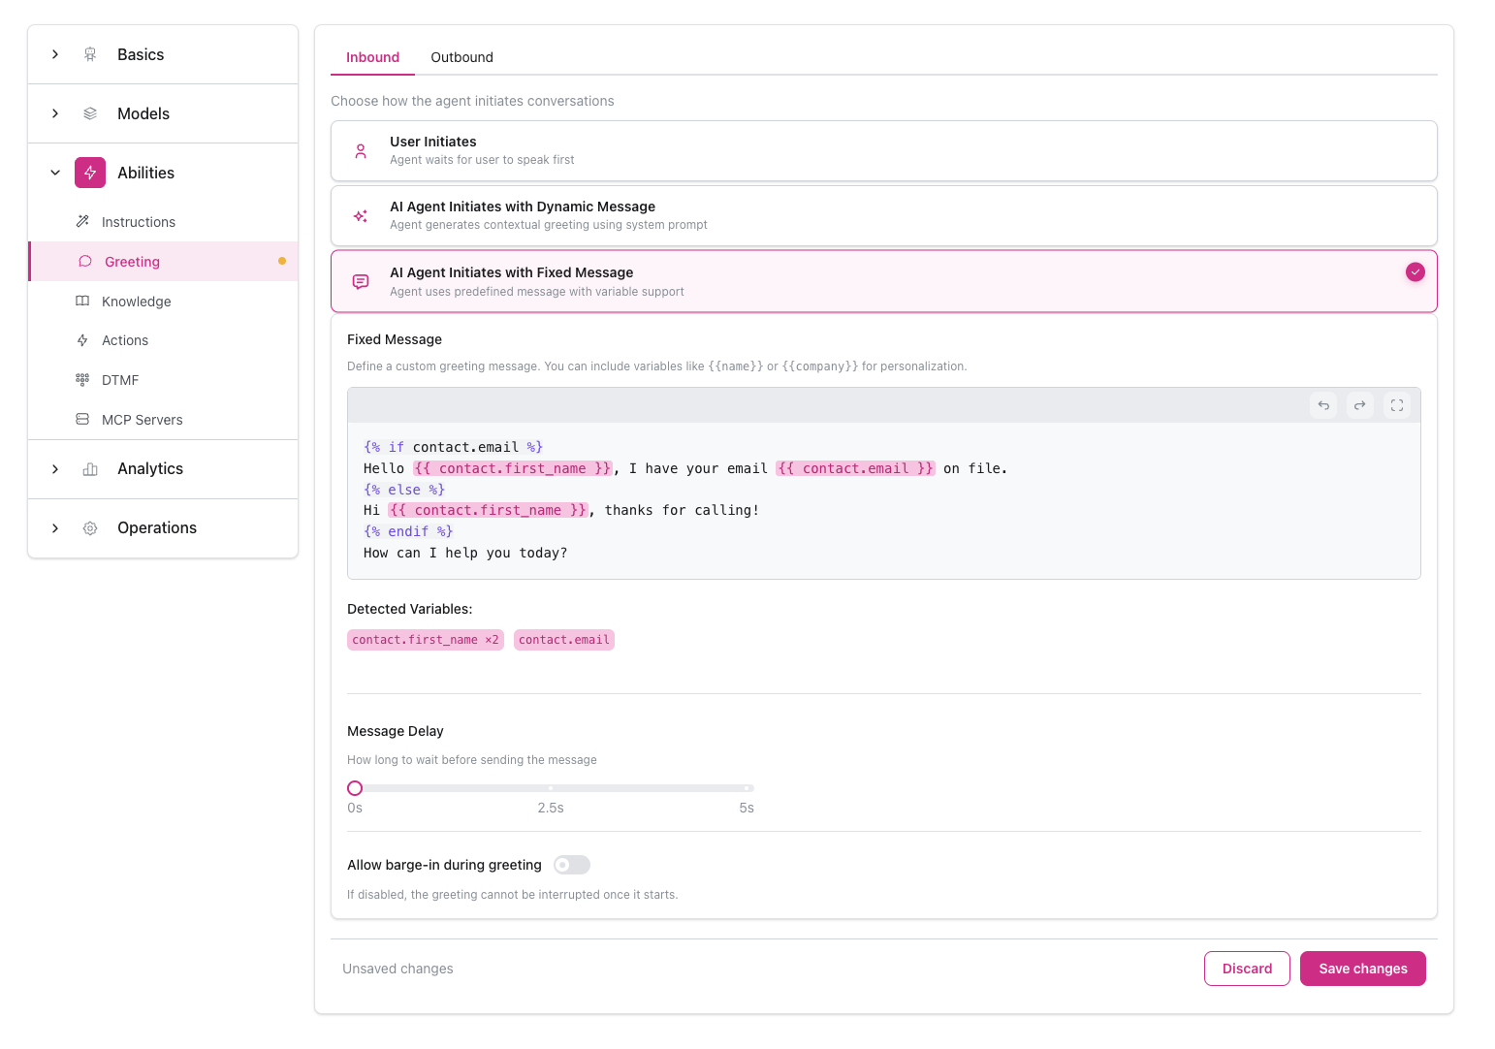Image resolution: width=1495 pixels, height=1049 pixels.
Task: Click the contact.email detected variable chip
Action: [563, 639]
